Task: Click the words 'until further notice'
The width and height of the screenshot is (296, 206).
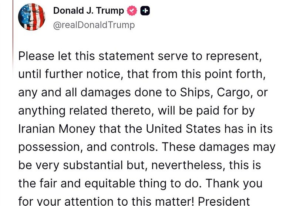Action: pos(69,74)
